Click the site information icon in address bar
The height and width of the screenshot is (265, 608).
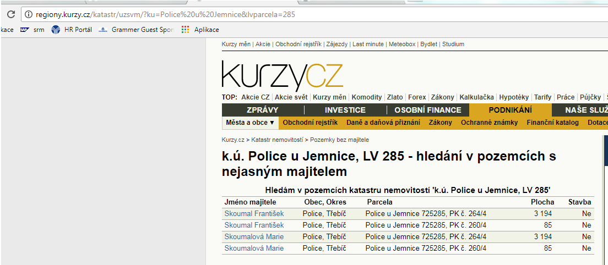[28, 14]
